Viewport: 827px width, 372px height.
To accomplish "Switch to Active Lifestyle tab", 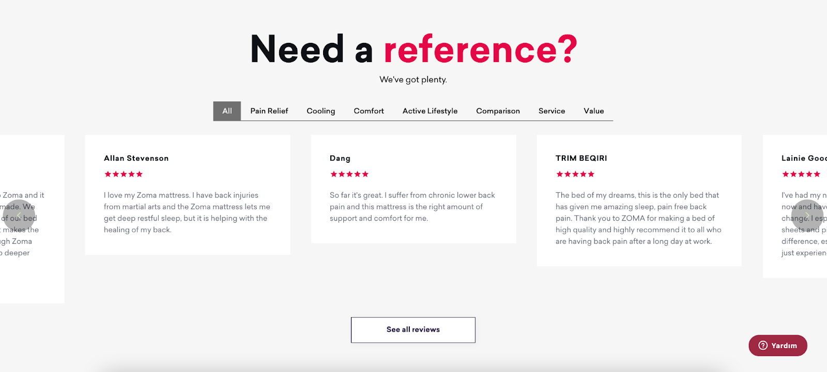I will [430, 111].
